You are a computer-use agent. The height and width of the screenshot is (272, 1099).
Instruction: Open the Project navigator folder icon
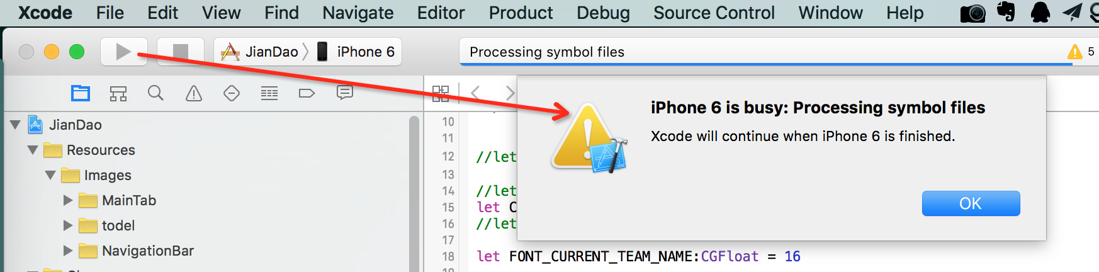[x=81, y=94]
